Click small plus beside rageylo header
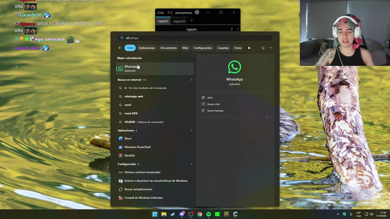The image size is (390, 219). pos(238,29)
